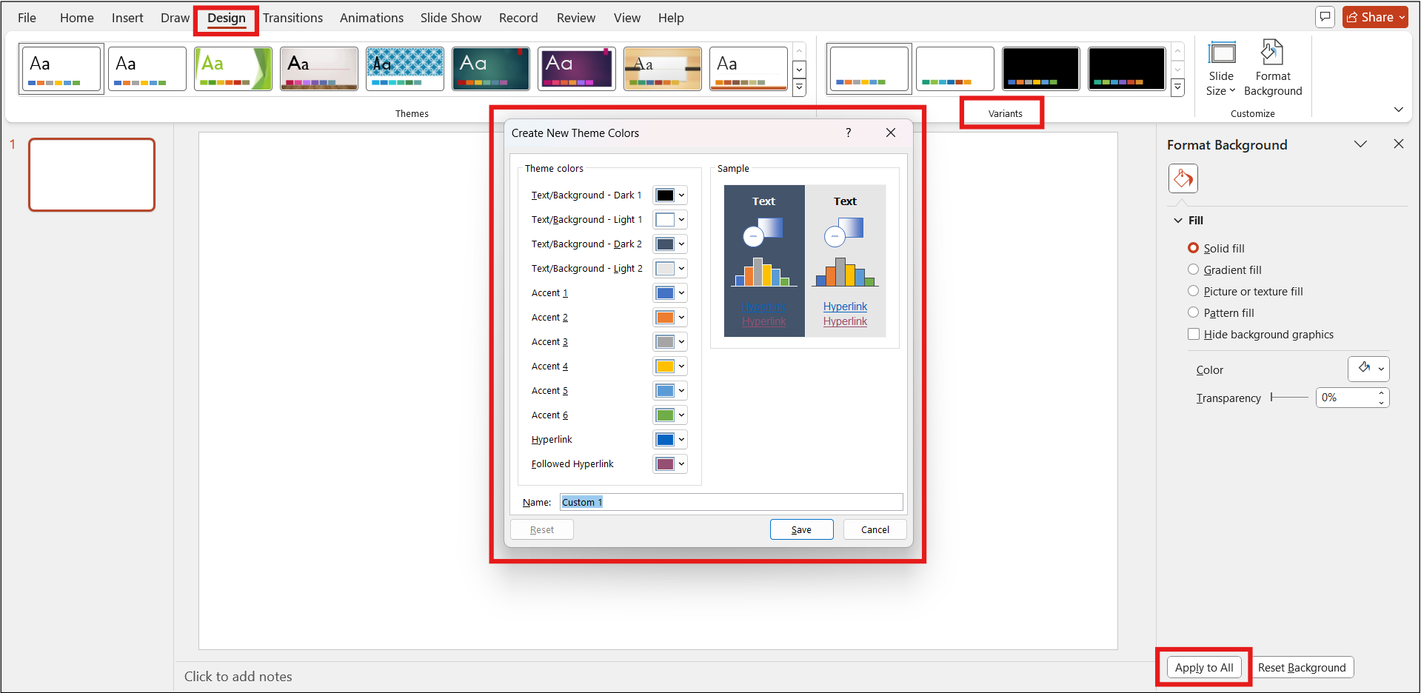Click Reset Background
The width and height of the screenshot is (1421, 693).
tap(1302, 666)
